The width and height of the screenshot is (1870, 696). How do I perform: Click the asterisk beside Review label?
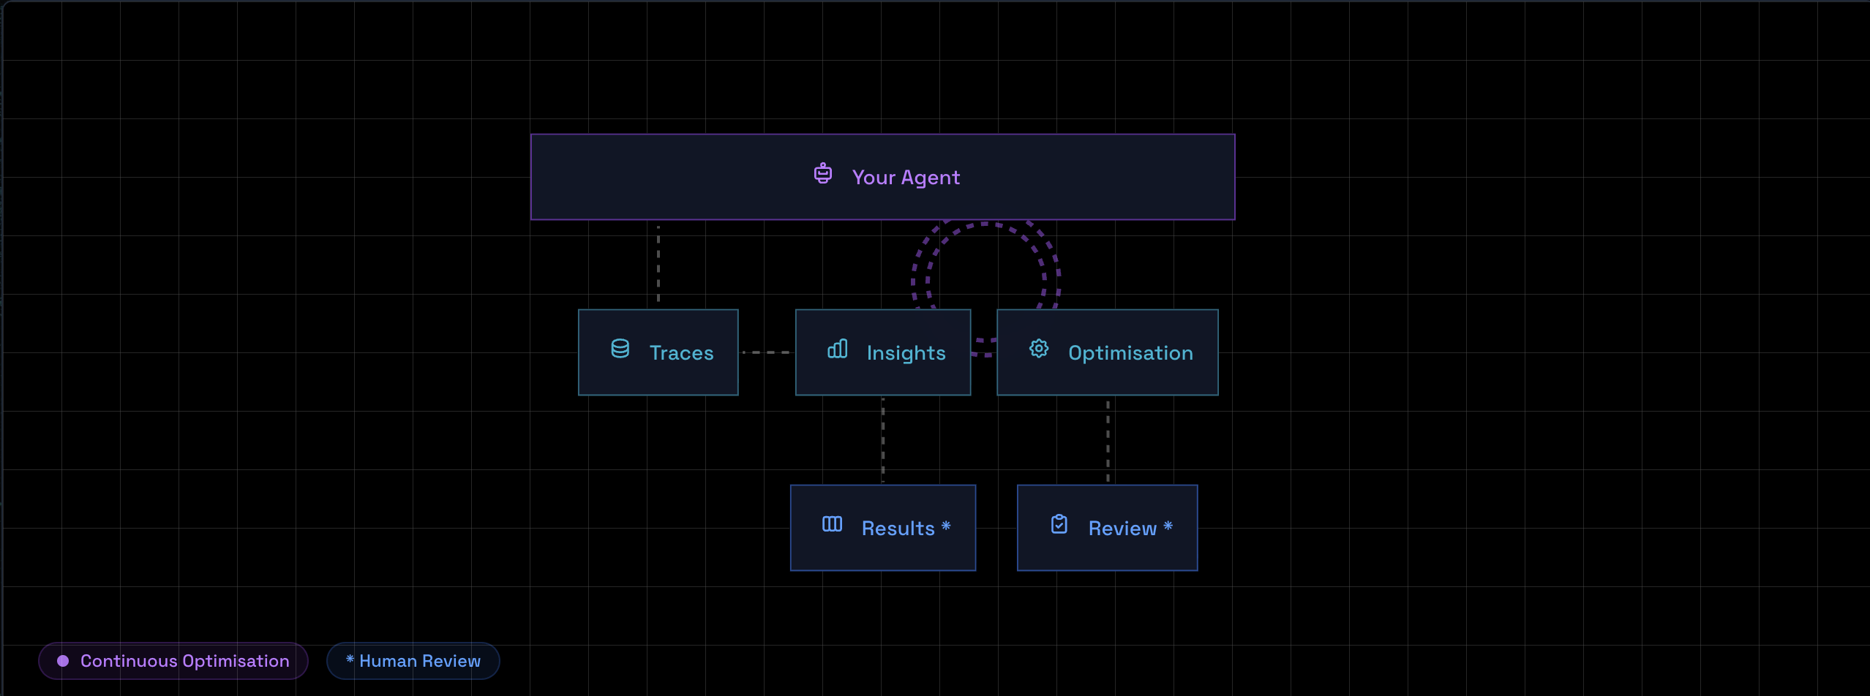coord(1168,525)
